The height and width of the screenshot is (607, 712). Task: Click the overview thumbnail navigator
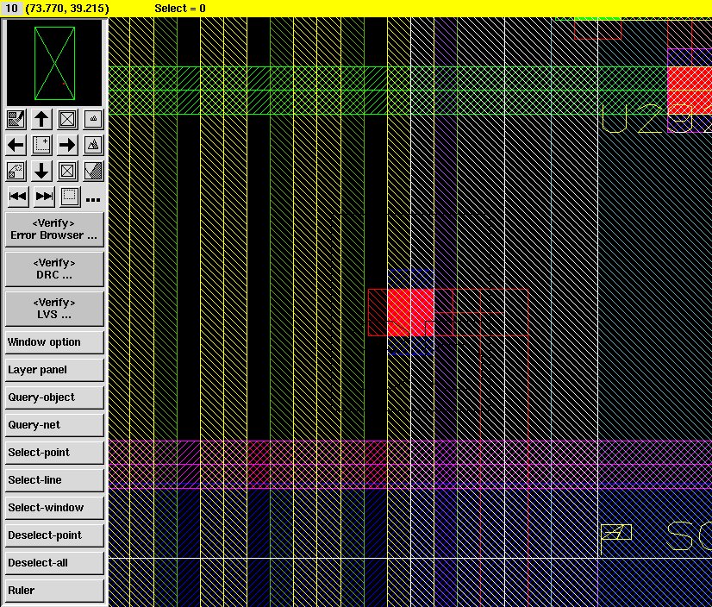(54, 63)
